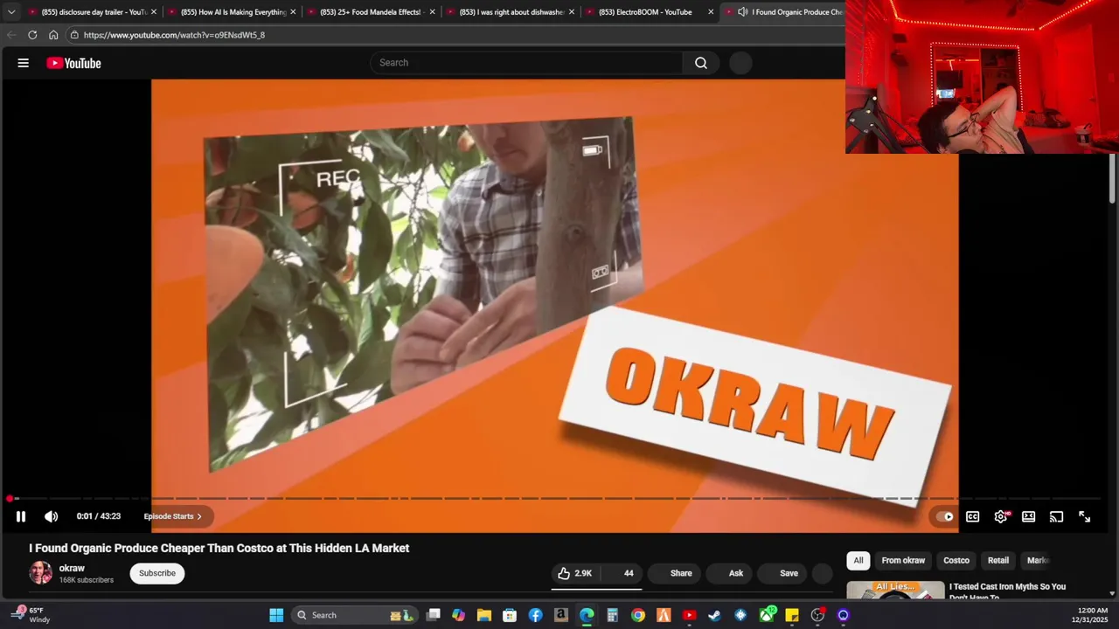Enter full screen mode
Screen dimensions: 1119x629
point(1084,516)
